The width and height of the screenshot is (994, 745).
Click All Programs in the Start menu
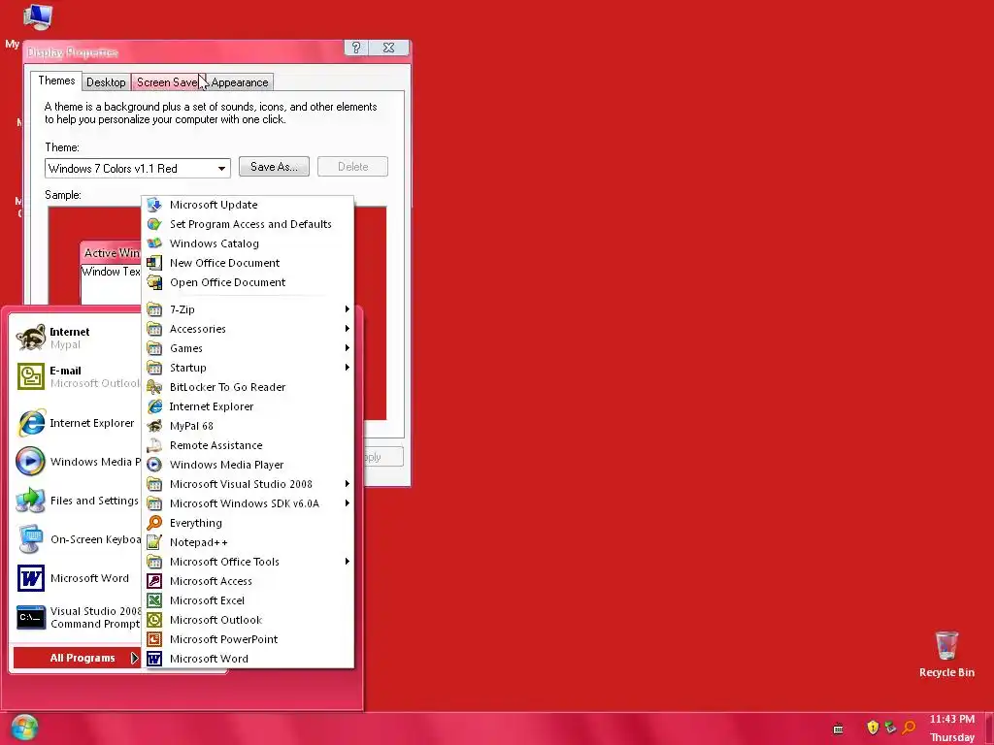point(76,659)
